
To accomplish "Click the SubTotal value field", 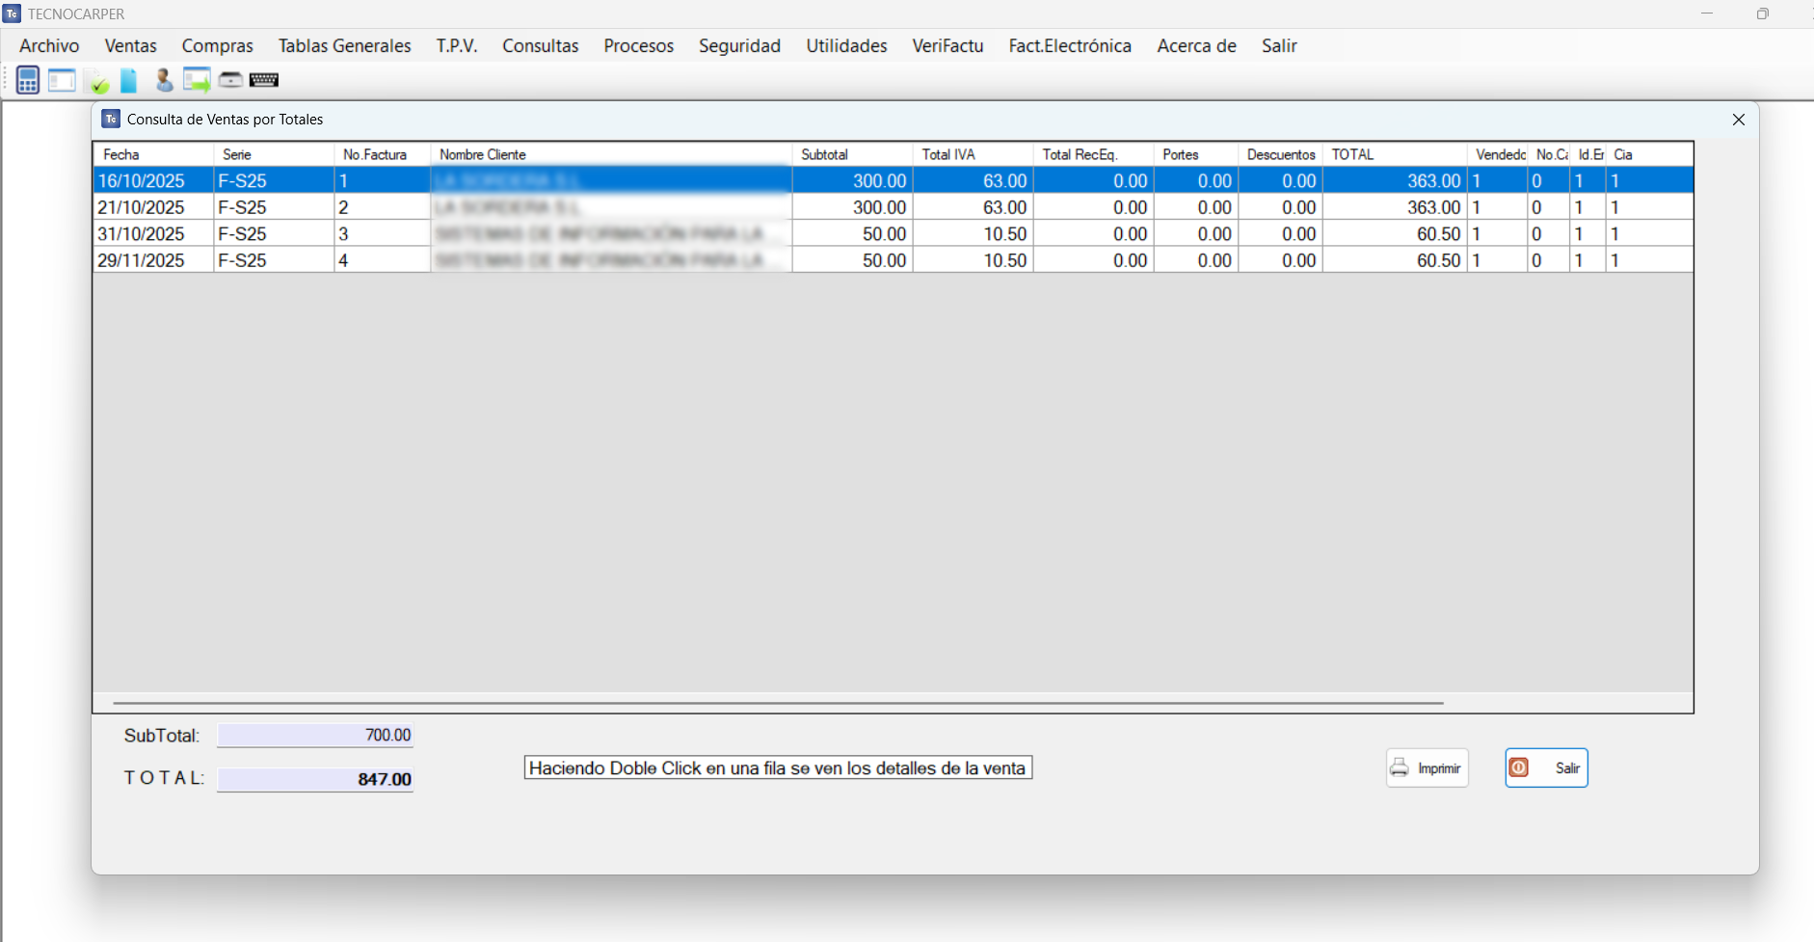I will [x=315, y=736].
